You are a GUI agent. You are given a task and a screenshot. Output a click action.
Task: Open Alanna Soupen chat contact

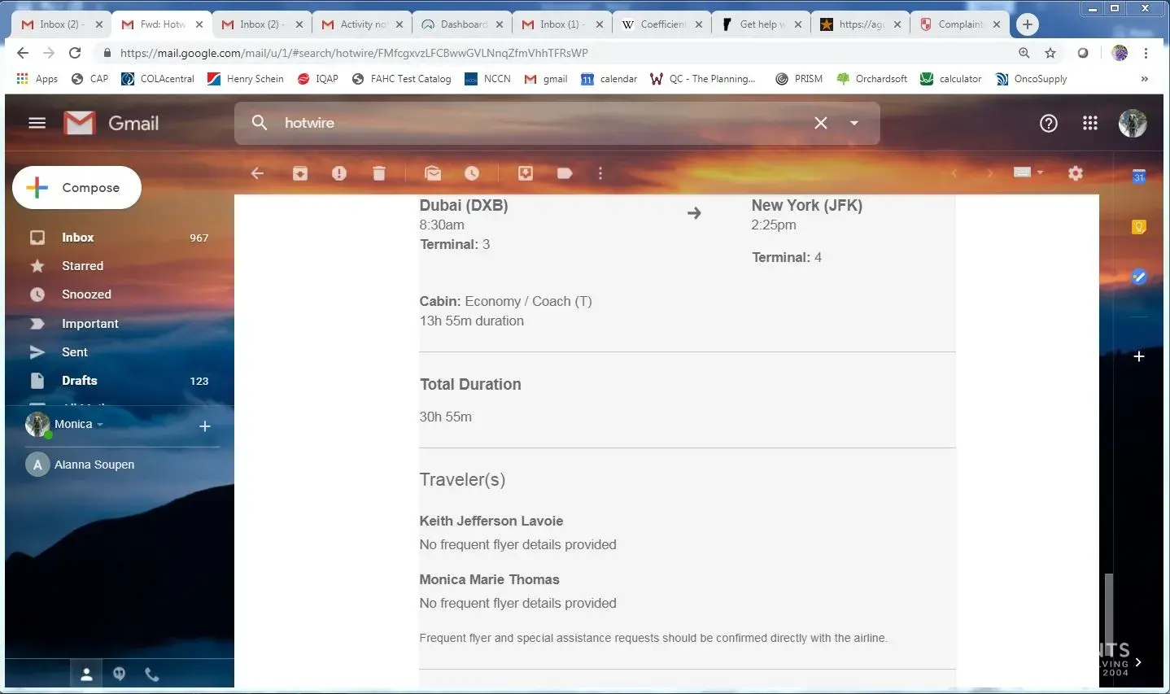(94, 465)
